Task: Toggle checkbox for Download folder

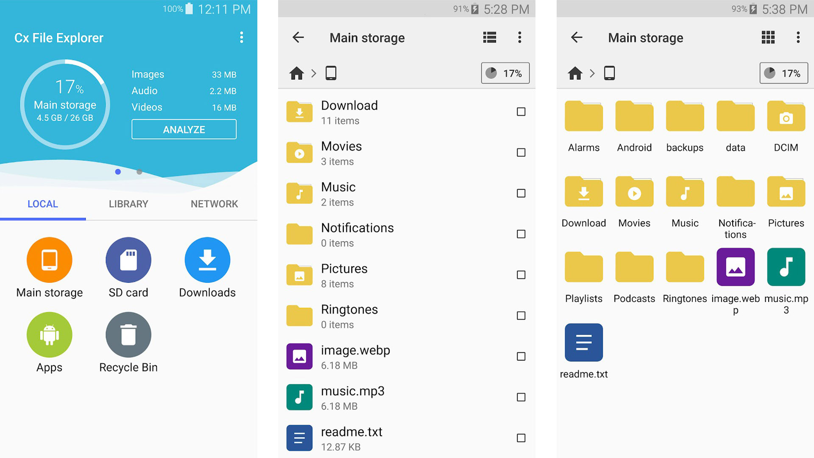Action: (x=519, y=111)
